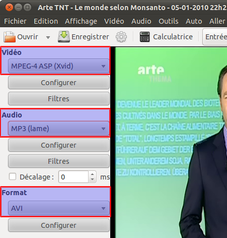Open the AVI format dropdown
Viewport: 227px width, 238px height.
pos(59,208)
